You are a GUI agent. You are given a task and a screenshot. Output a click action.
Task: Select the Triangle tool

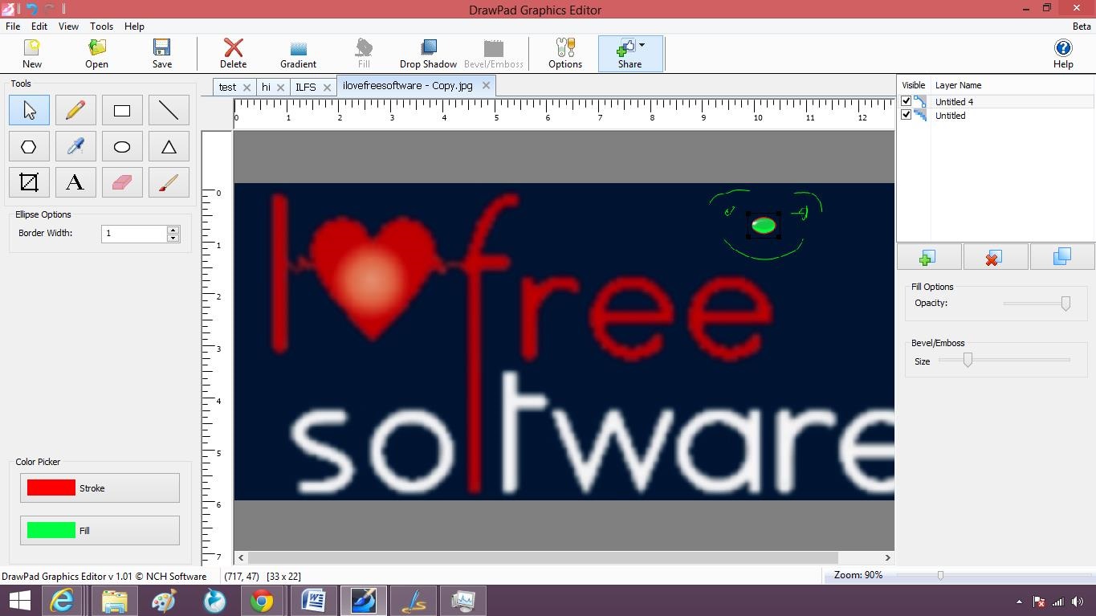169,146
